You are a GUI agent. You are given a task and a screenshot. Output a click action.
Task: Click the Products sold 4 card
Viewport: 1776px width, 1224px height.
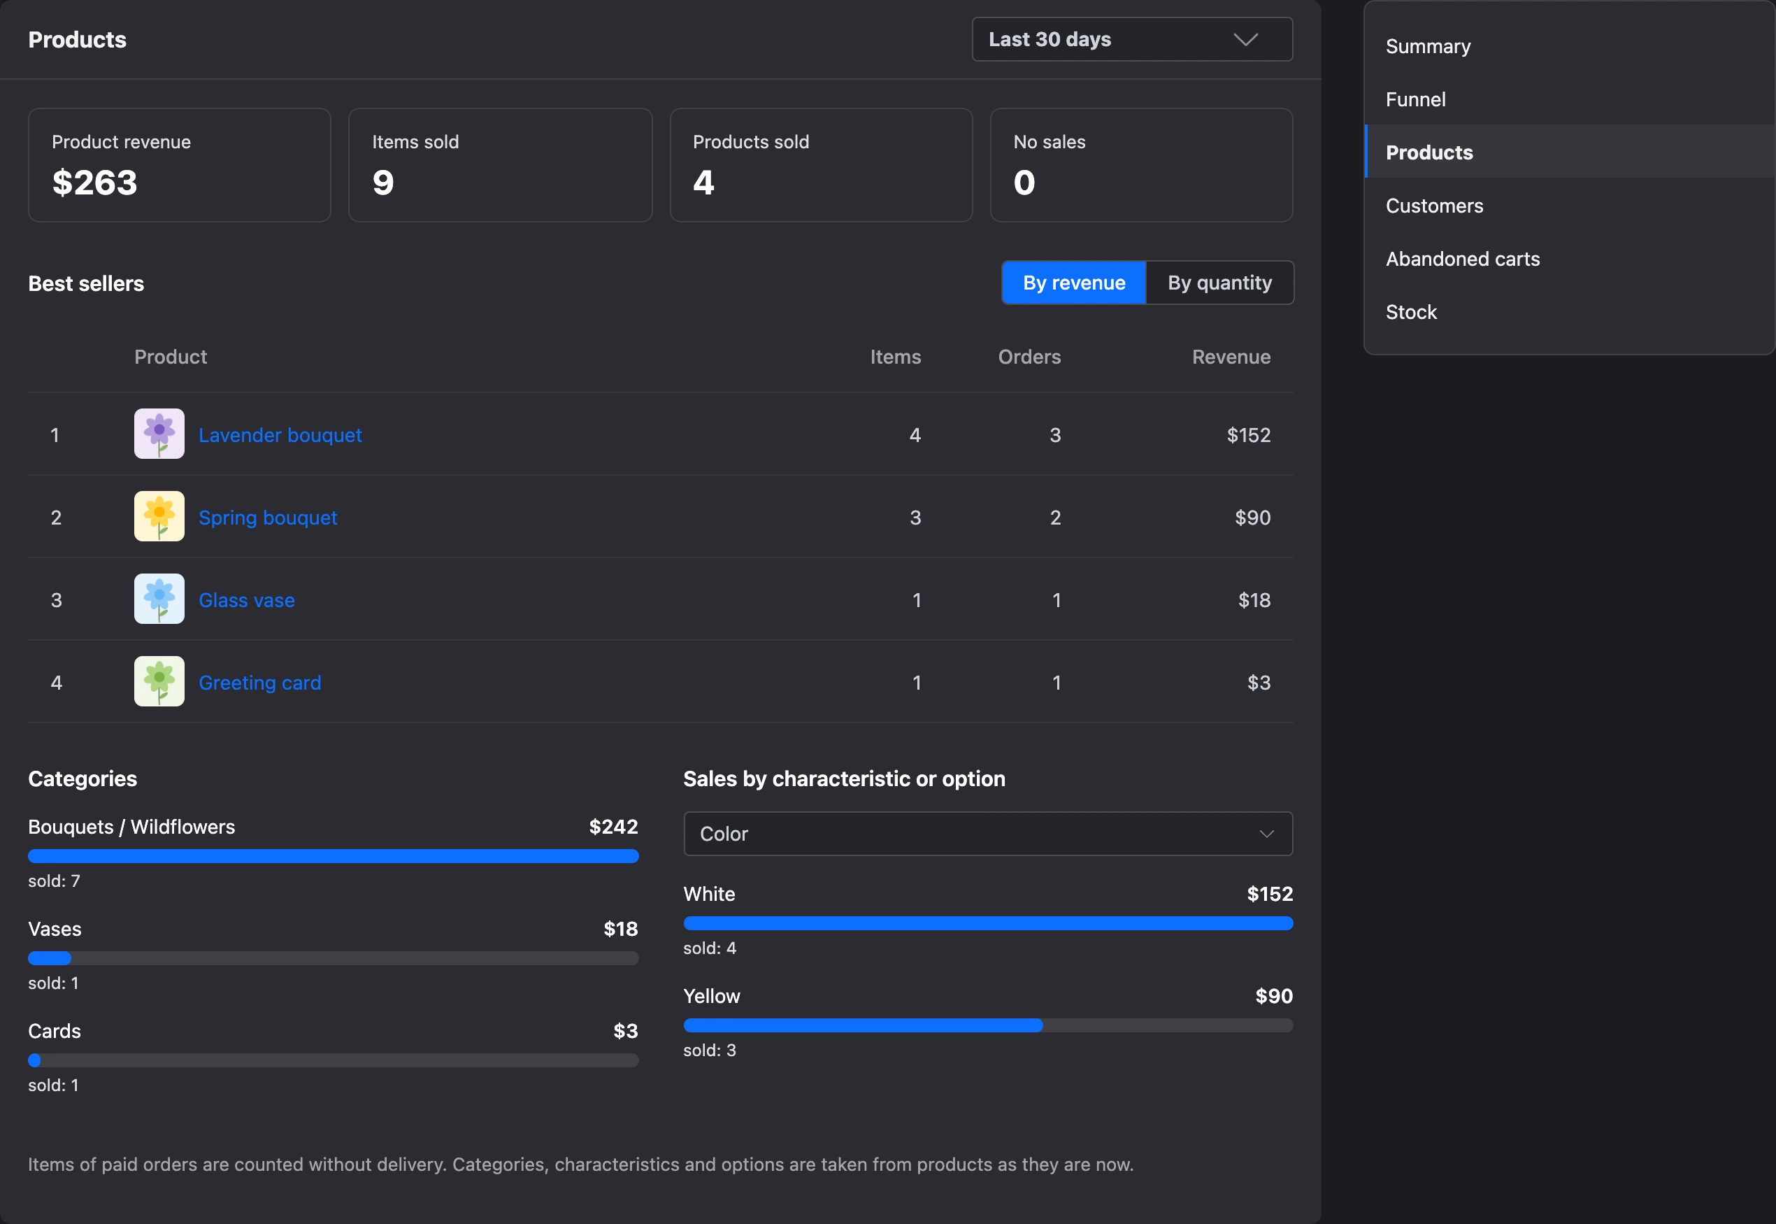(821, 165)
